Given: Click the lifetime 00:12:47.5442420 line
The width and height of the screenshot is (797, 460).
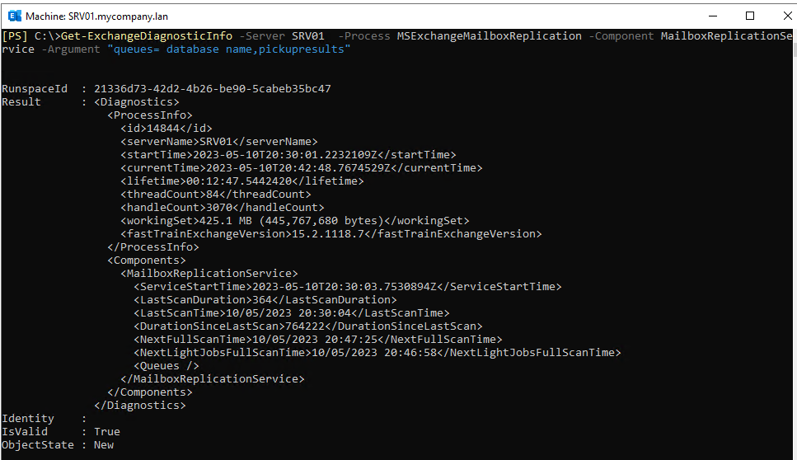Looking at the screenshot, I should [x=242, y=181].
